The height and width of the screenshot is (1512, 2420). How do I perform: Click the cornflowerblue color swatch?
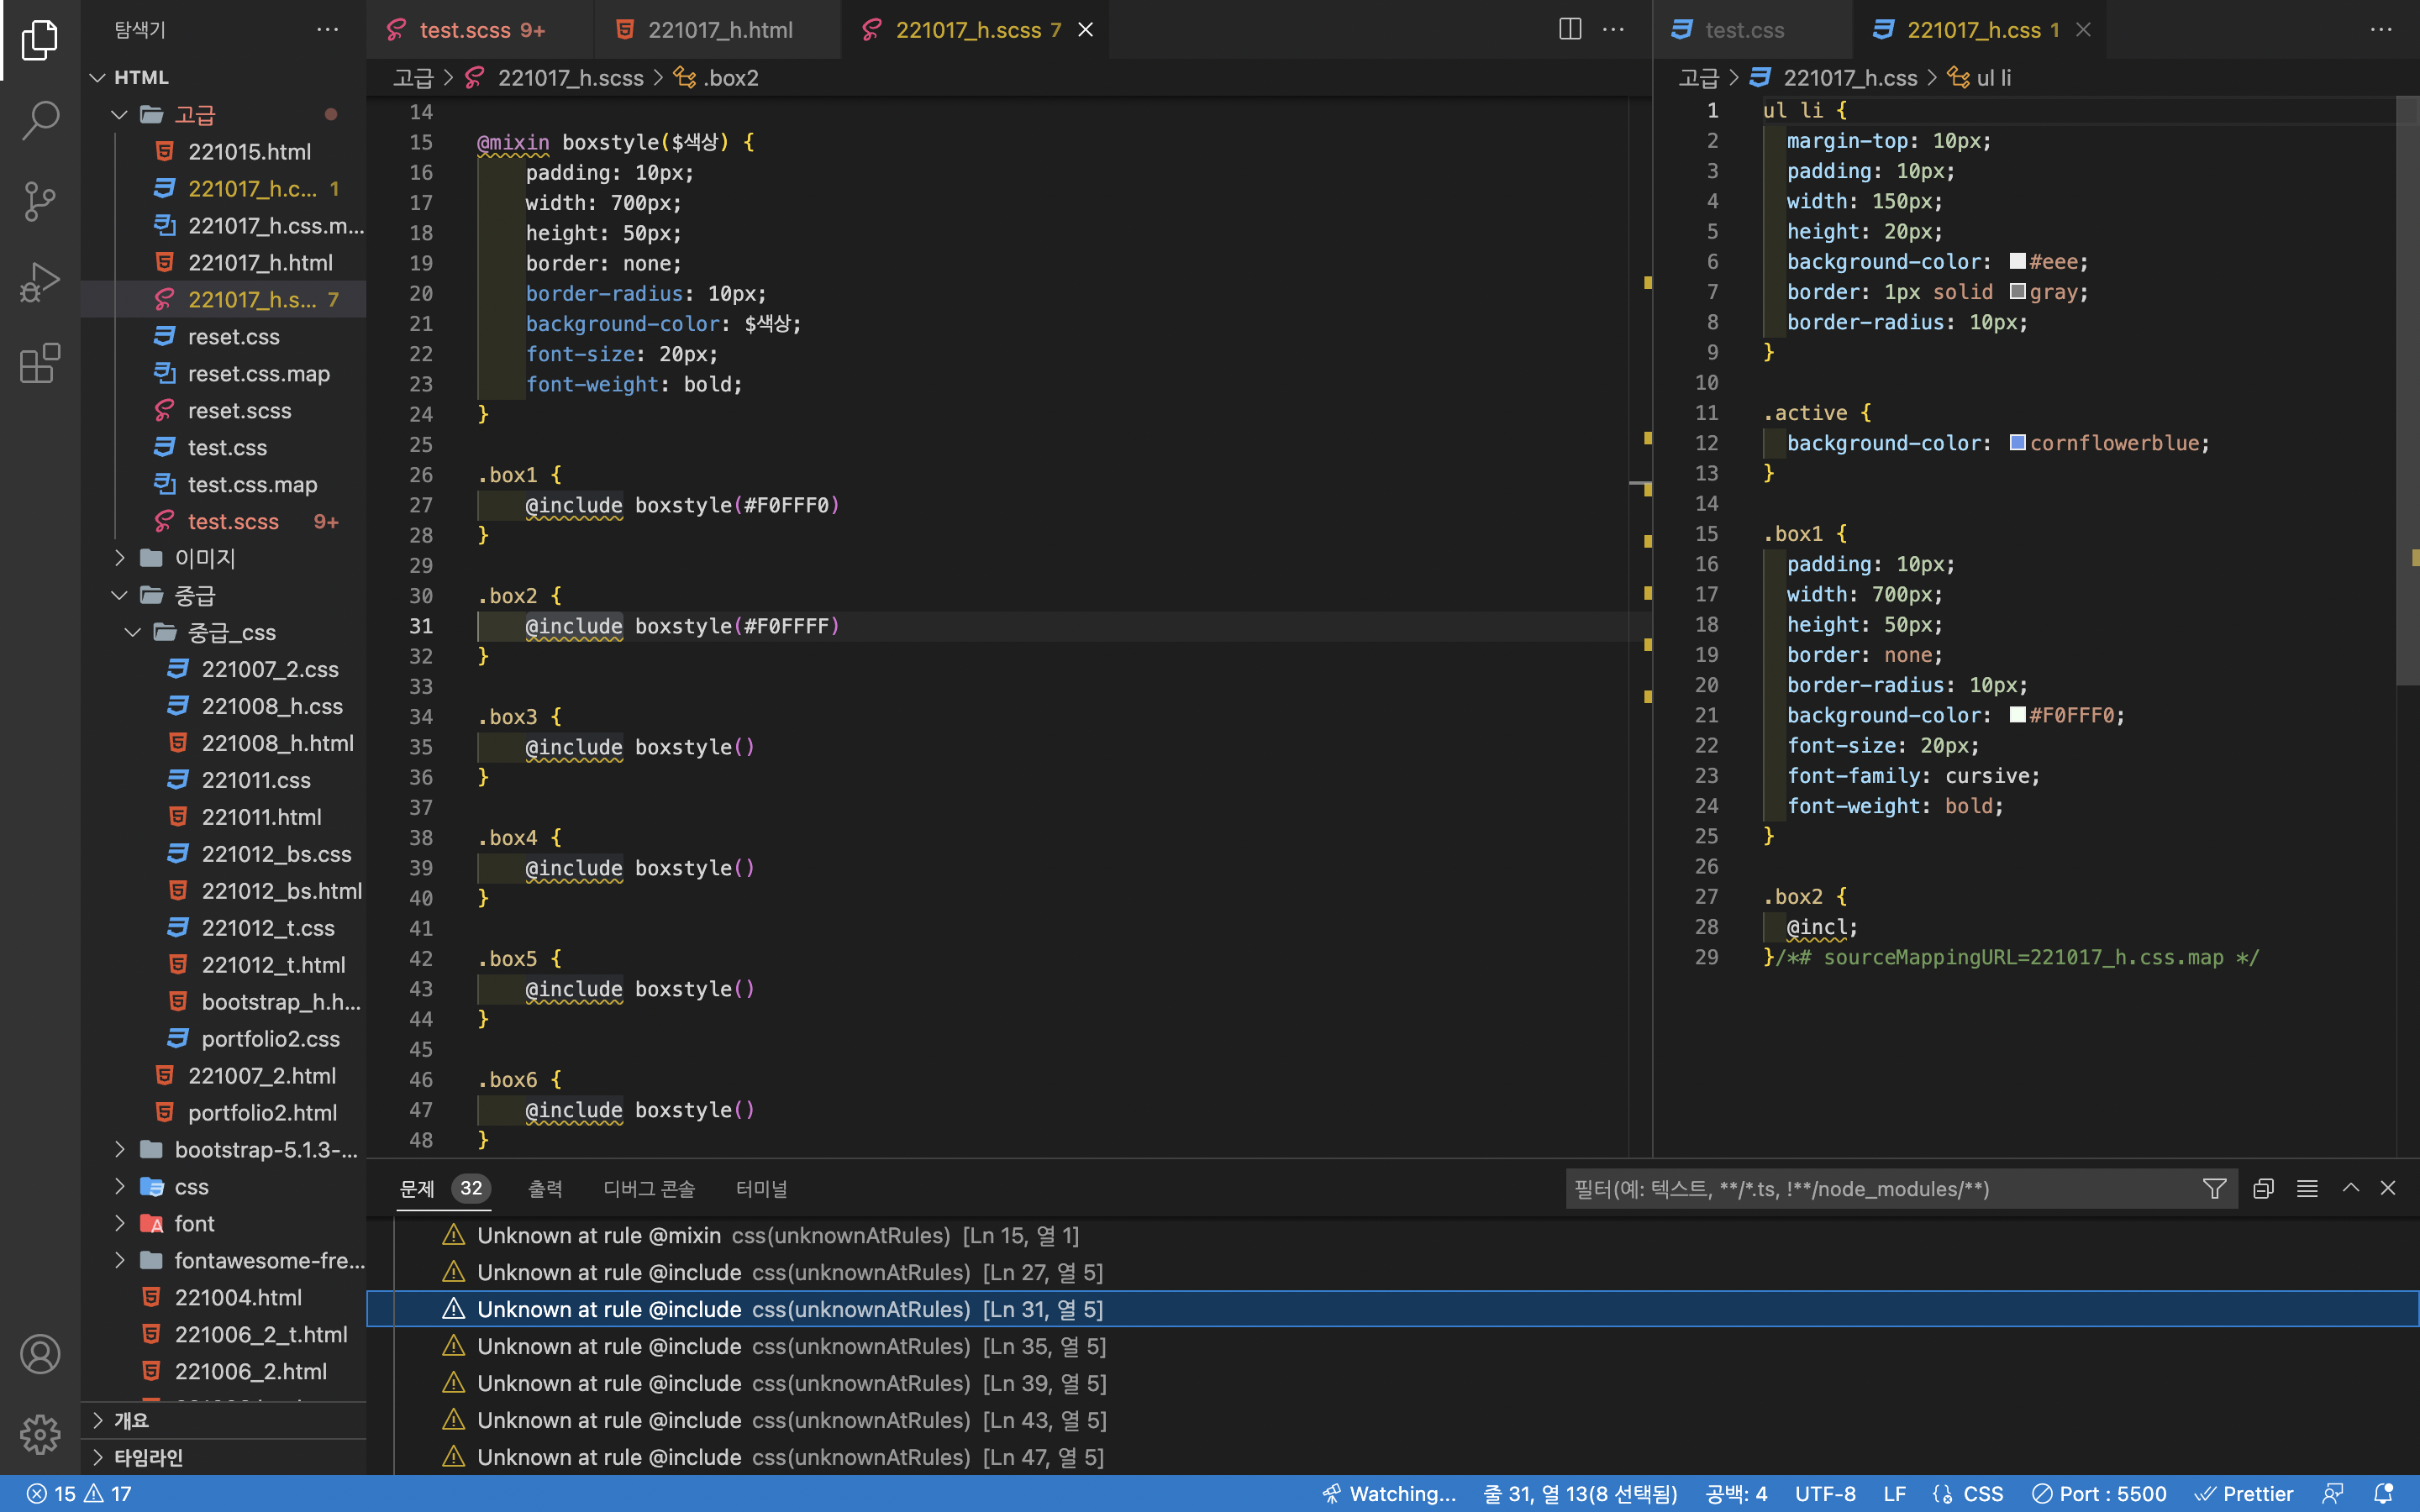pyautogui.click(x=2017, y=442)
